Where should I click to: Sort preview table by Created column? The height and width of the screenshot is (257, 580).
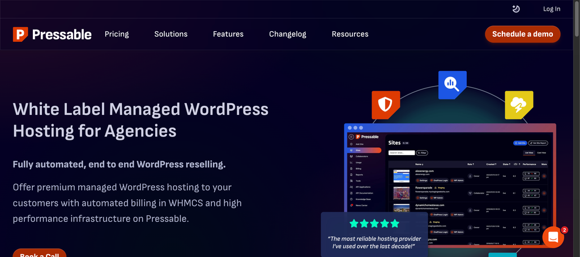(491, 164)
